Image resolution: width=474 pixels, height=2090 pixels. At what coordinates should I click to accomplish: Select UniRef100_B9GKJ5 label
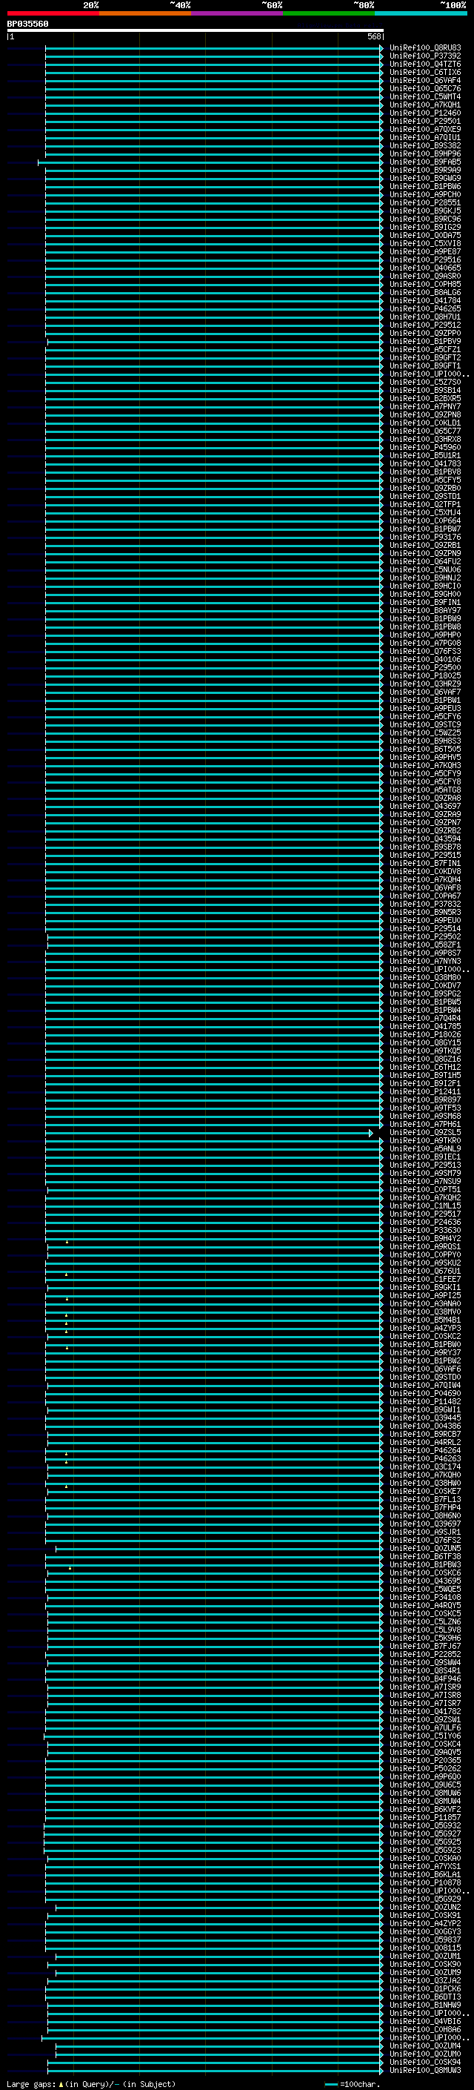tap(424, 211)
